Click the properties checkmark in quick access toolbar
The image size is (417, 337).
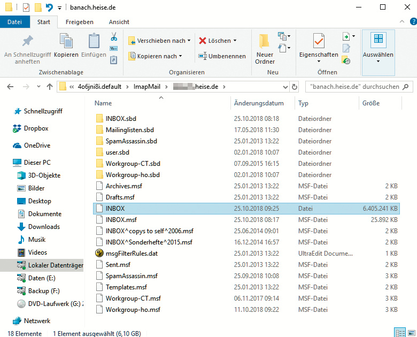click(26, 7)
